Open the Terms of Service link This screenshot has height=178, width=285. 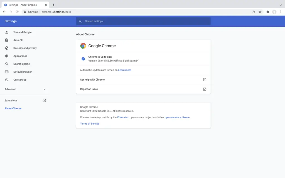(90, 123)
